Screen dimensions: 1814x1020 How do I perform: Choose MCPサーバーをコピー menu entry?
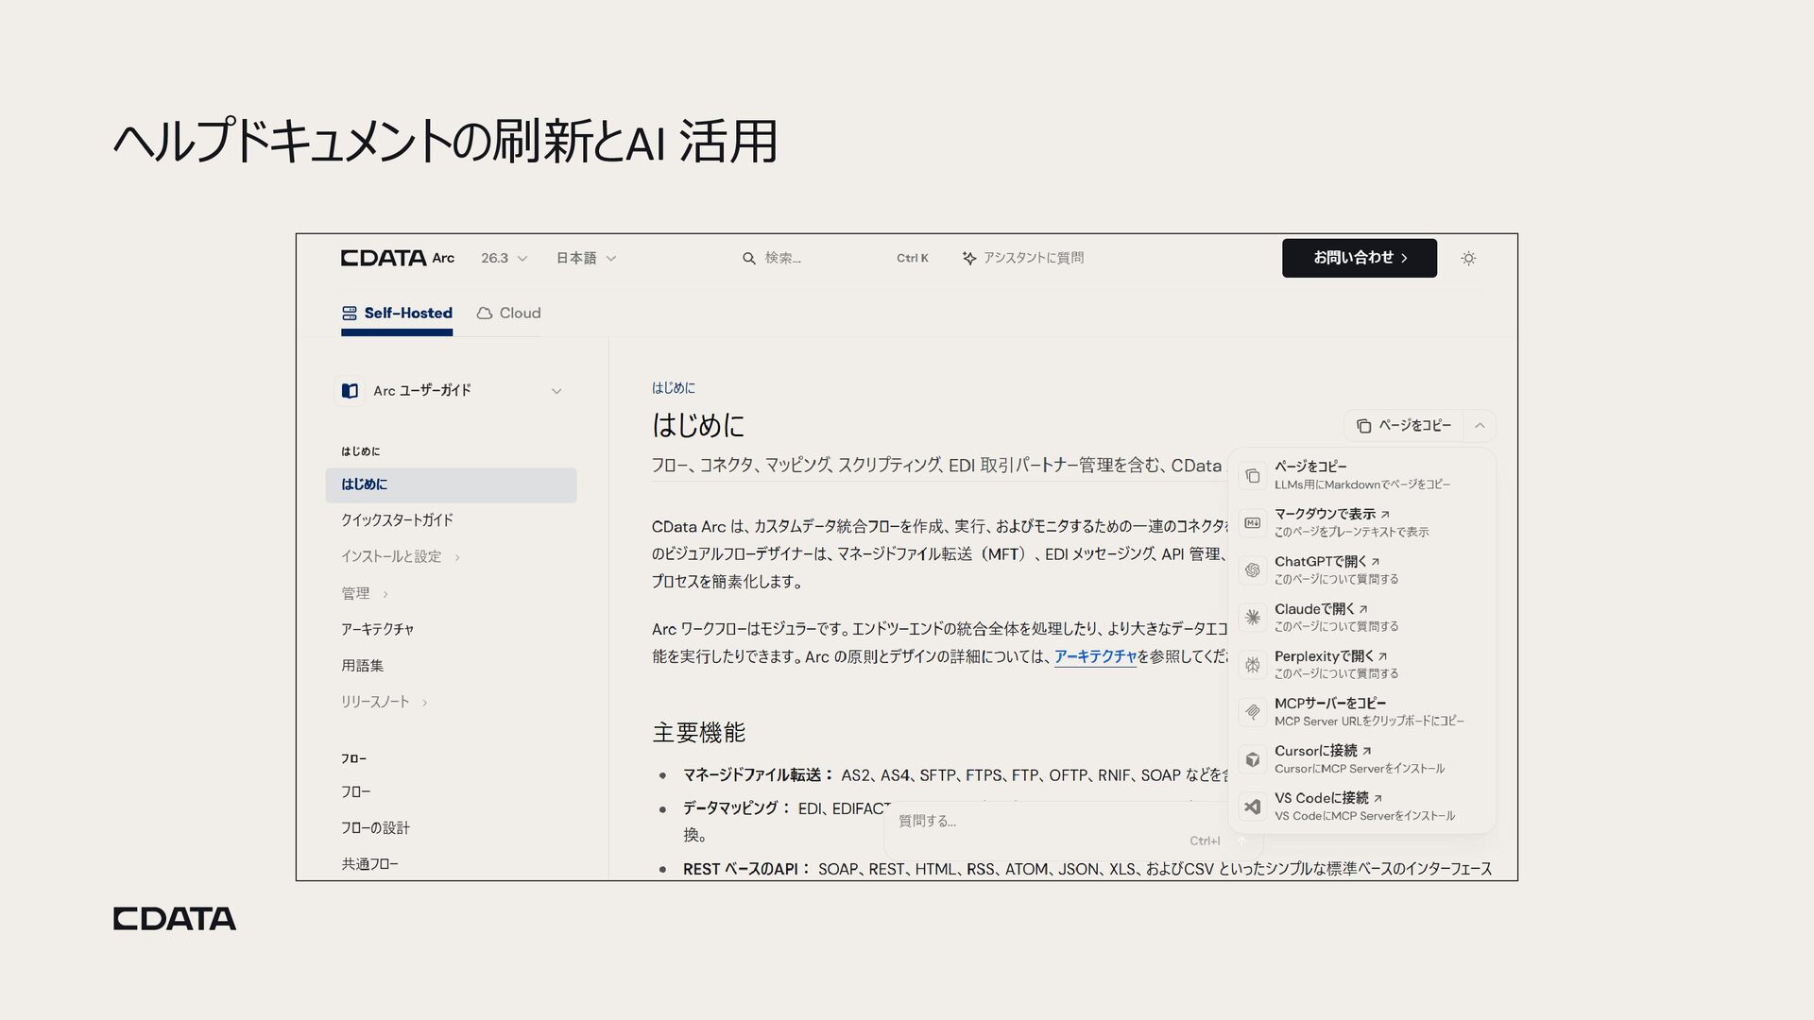(1361, 711)
